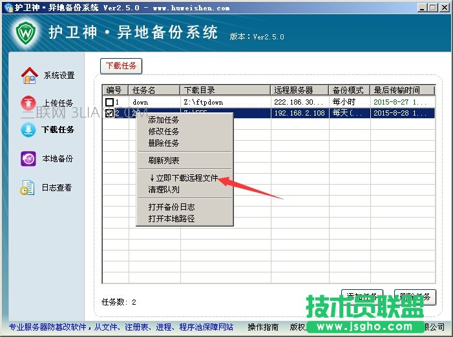Screen dimensions: 453x337
Task: Select 刷新列表 in context menu
Action: 164,160
